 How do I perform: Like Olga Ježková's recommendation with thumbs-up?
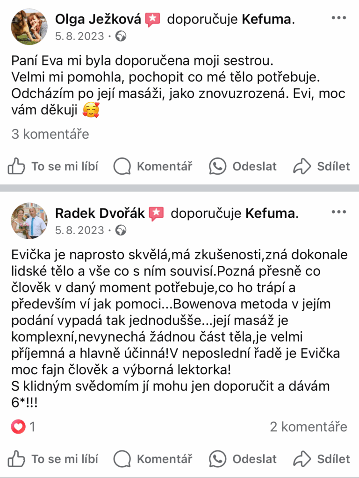pos(16,166)
